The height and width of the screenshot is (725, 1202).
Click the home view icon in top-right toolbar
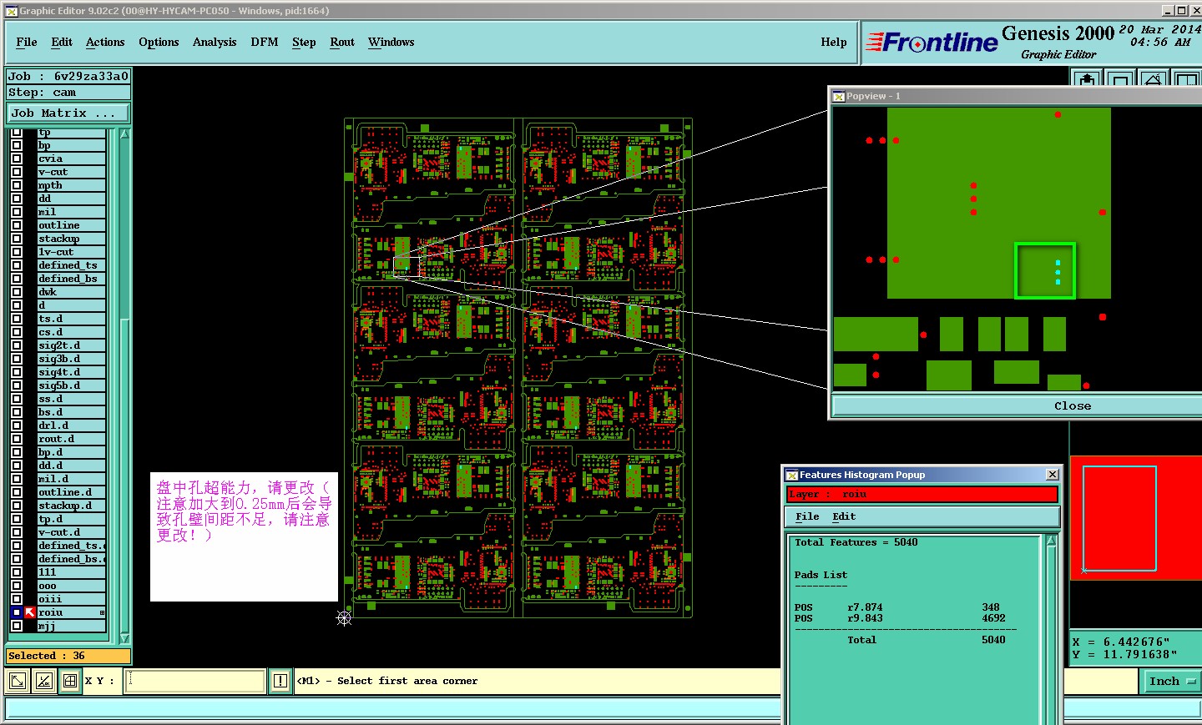[x=1153, y=79]
